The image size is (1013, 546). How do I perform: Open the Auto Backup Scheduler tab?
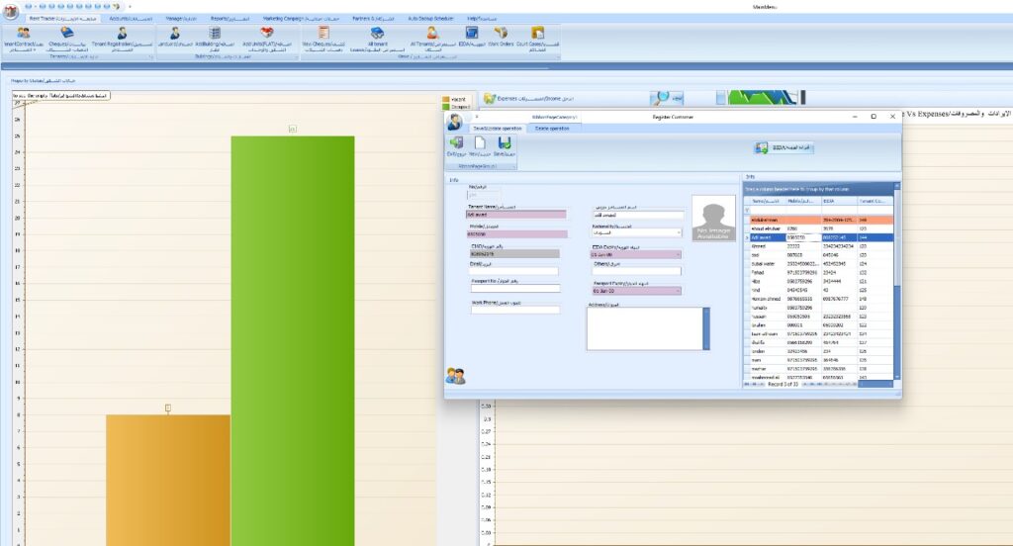pos(431,19)
